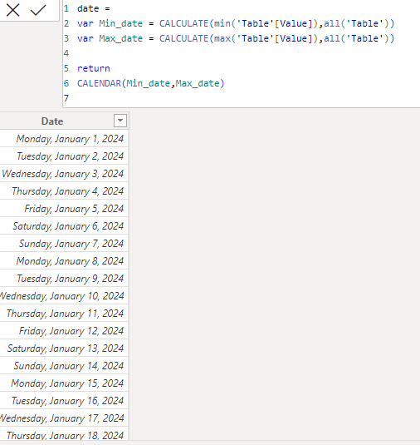The width and height of the screenshot is (420, 445).
Task: Click empty formula line 4
Action: 241,53
